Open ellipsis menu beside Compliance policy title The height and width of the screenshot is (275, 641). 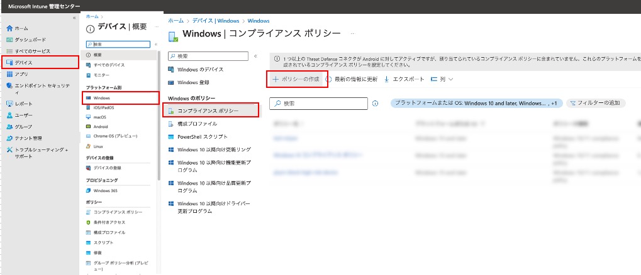(x=352, y=33)
